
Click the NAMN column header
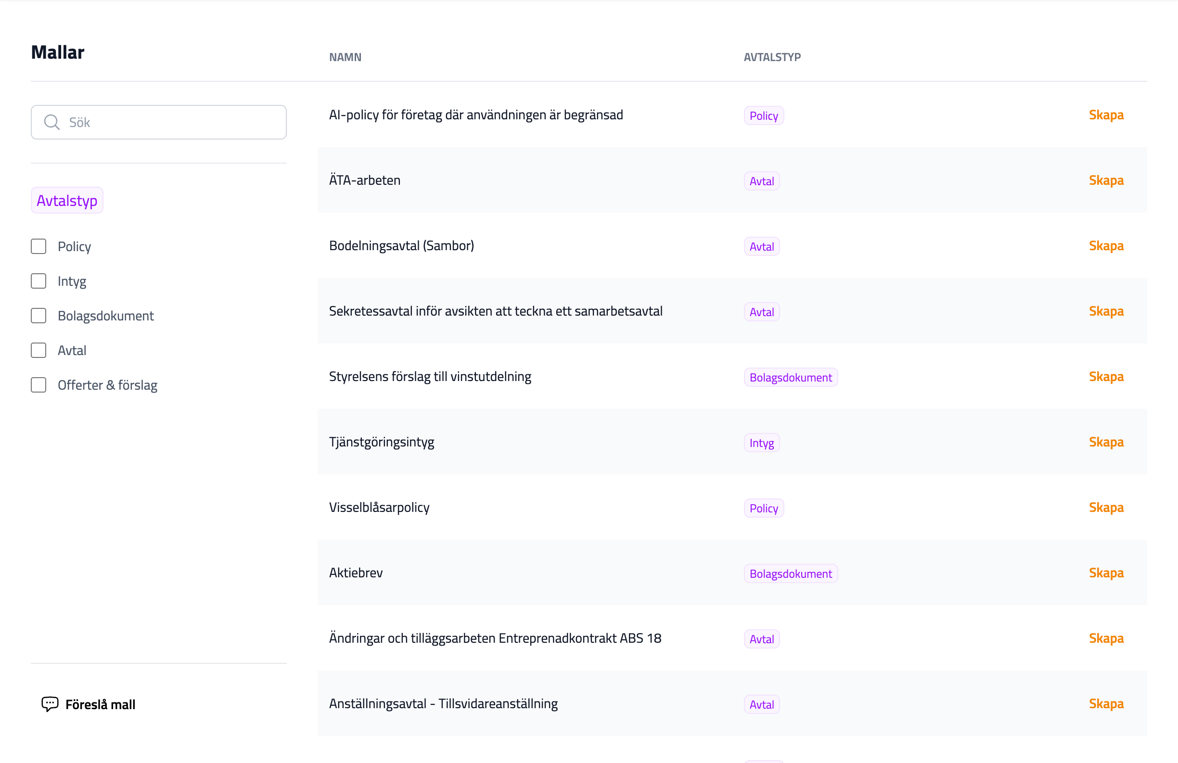345,57
